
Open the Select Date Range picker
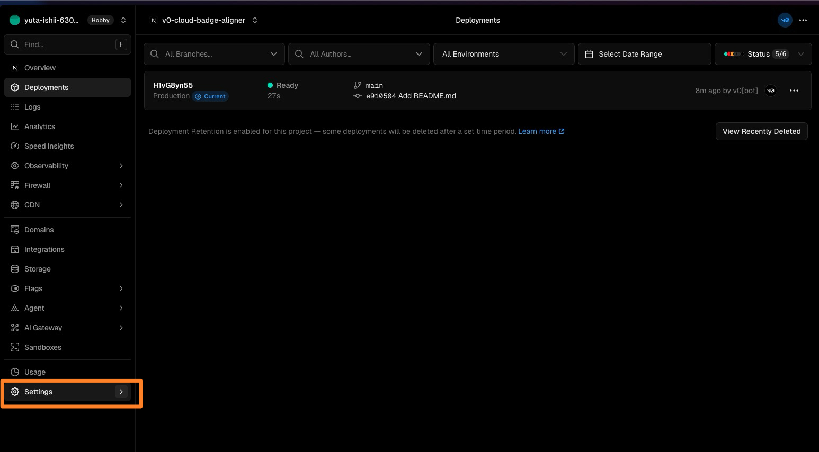(644, 54)
